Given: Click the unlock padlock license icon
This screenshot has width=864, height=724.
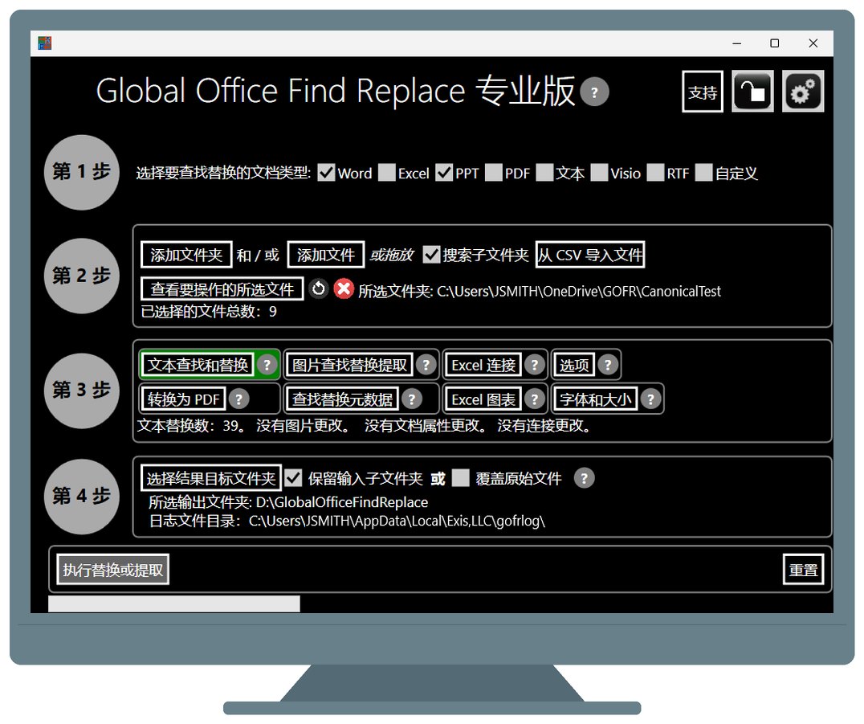Looking at the screenshot, I should [752, 92].
